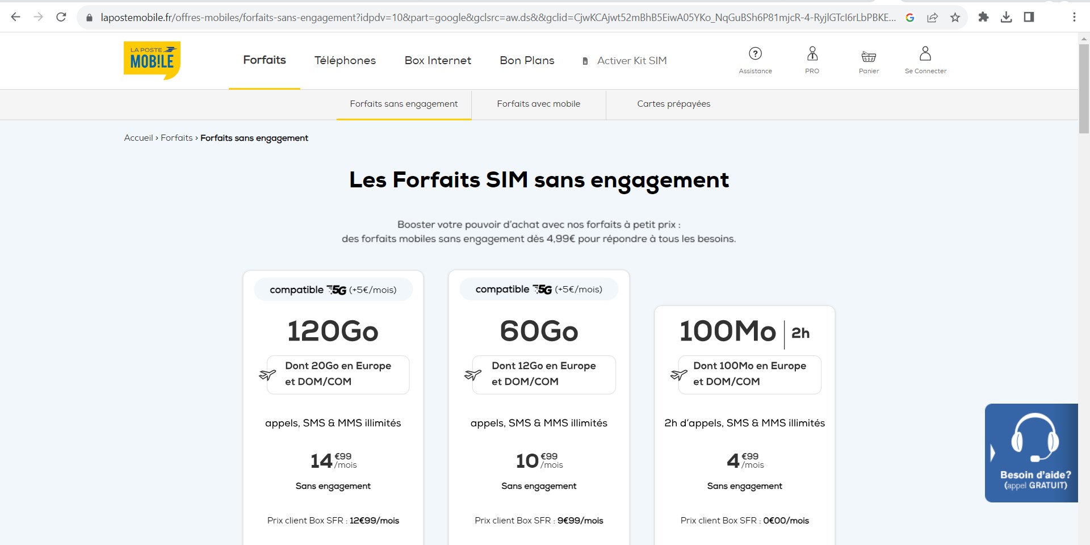1090x545 pixels.
Task: Click the Activer Kit SIM link
Action: point(631,61)
